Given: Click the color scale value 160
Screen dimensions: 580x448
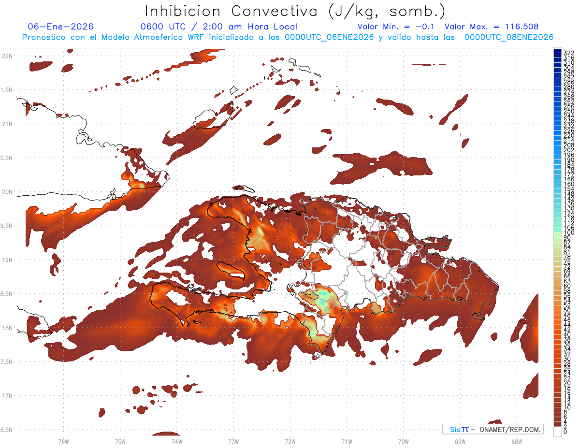Looking at the screenshot, I should tap(569, 184).
